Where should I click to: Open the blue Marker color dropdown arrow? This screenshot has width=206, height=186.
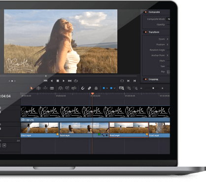(114, 88)
